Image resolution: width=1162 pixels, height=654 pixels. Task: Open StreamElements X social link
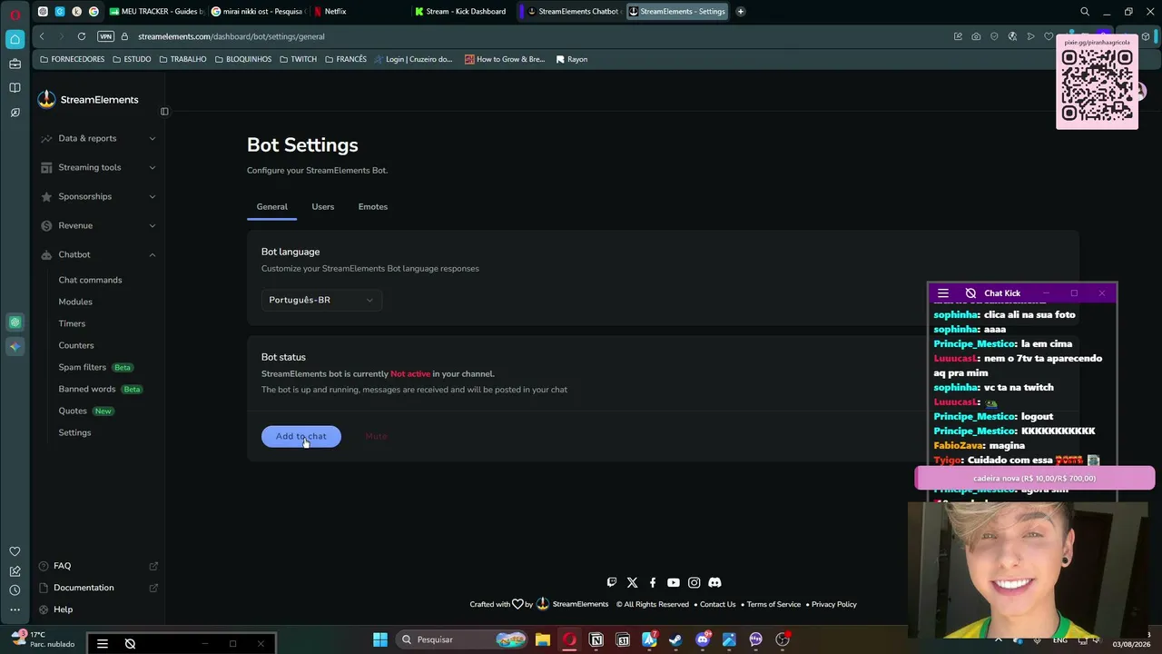coord(633,582)
